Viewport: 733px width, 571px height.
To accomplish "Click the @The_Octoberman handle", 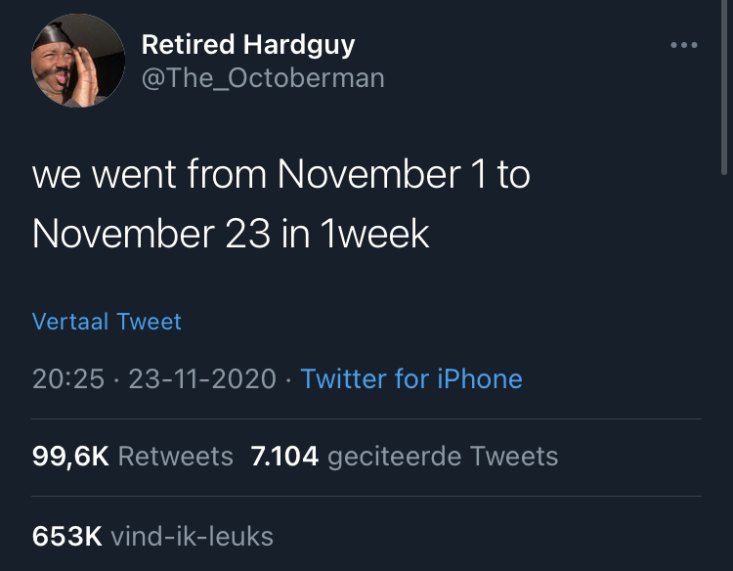I will [x=263, y=77].
